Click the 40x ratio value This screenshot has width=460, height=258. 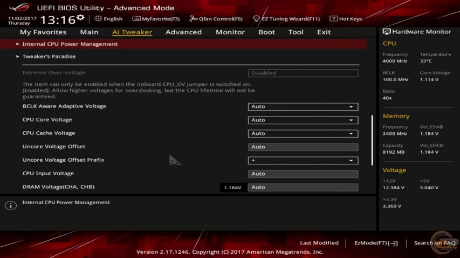387,98
